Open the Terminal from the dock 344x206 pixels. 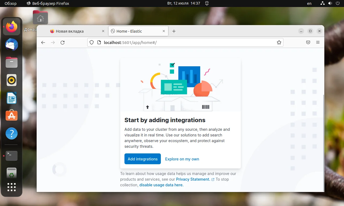coord(11,156)
